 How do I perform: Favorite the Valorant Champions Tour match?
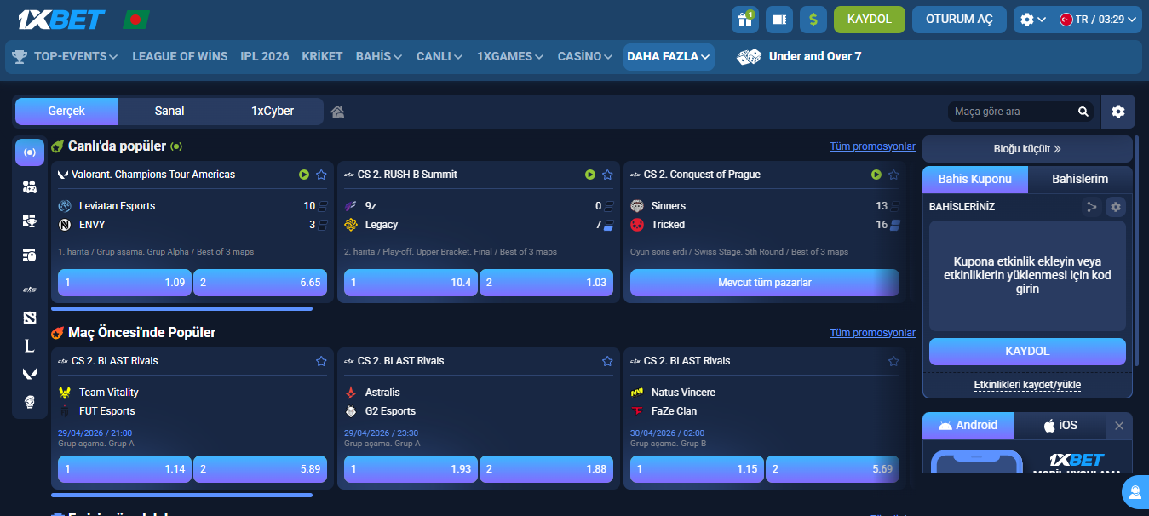321,175
